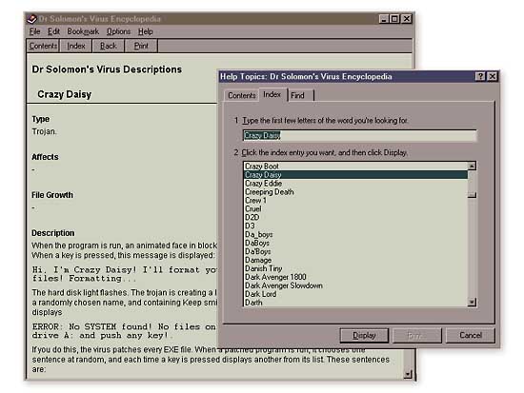524x393 pixels.
Task: Open the Options menu
Action: 118,31
